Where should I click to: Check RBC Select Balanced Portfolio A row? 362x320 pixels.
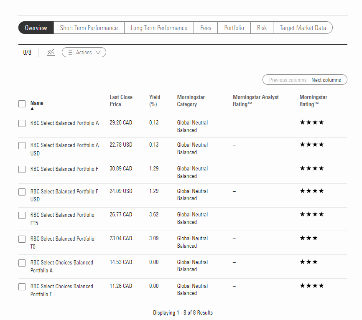coord(22,123)
